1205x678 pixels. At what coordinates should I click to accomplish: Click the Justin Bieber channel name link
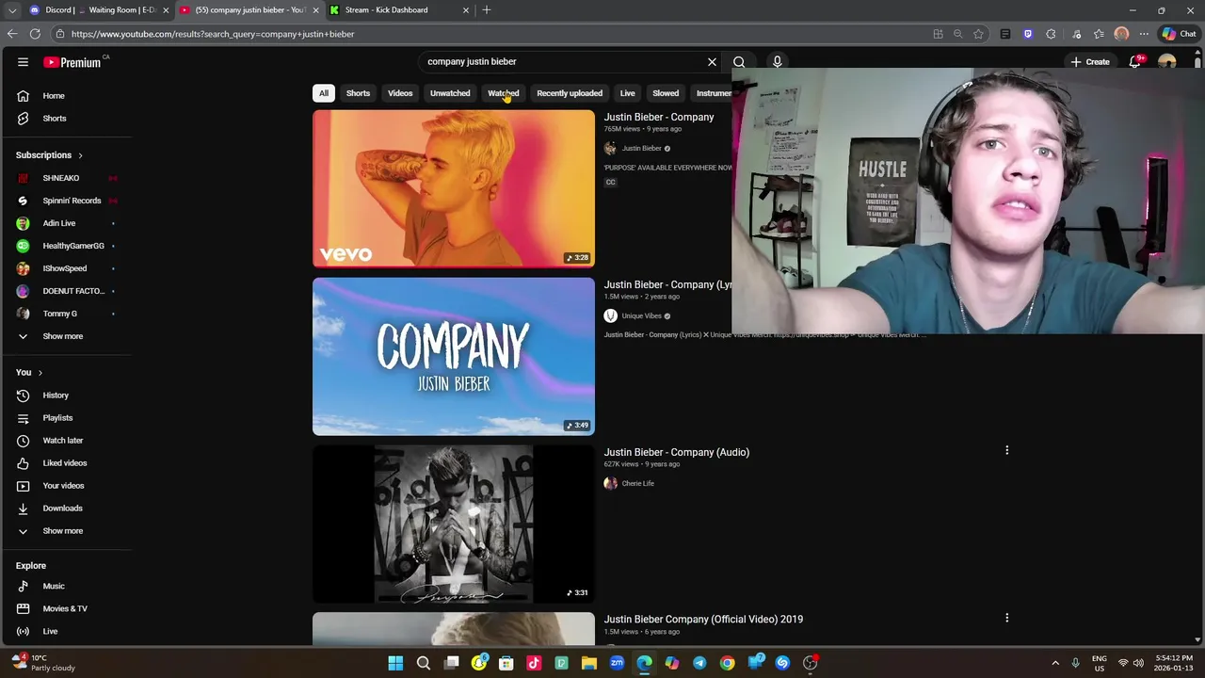[642, 149]
